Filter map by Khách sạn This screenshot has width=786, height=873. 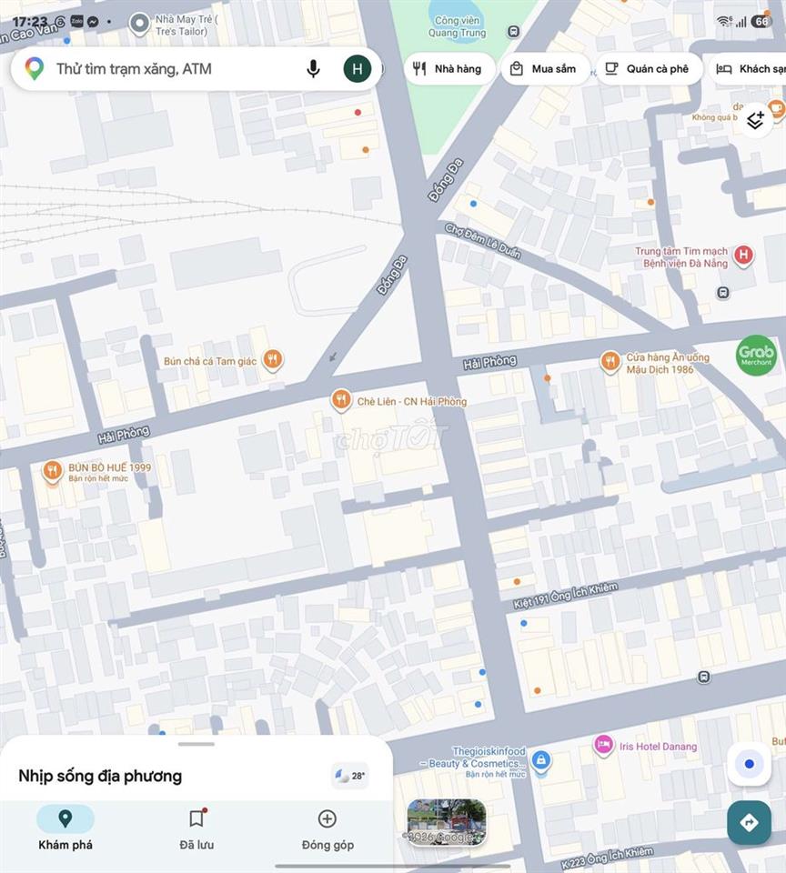pyautogui.click(x=748, y=69)
